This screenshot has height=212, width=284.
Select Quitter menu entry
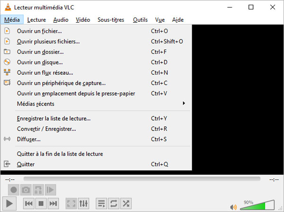point(96,164)
